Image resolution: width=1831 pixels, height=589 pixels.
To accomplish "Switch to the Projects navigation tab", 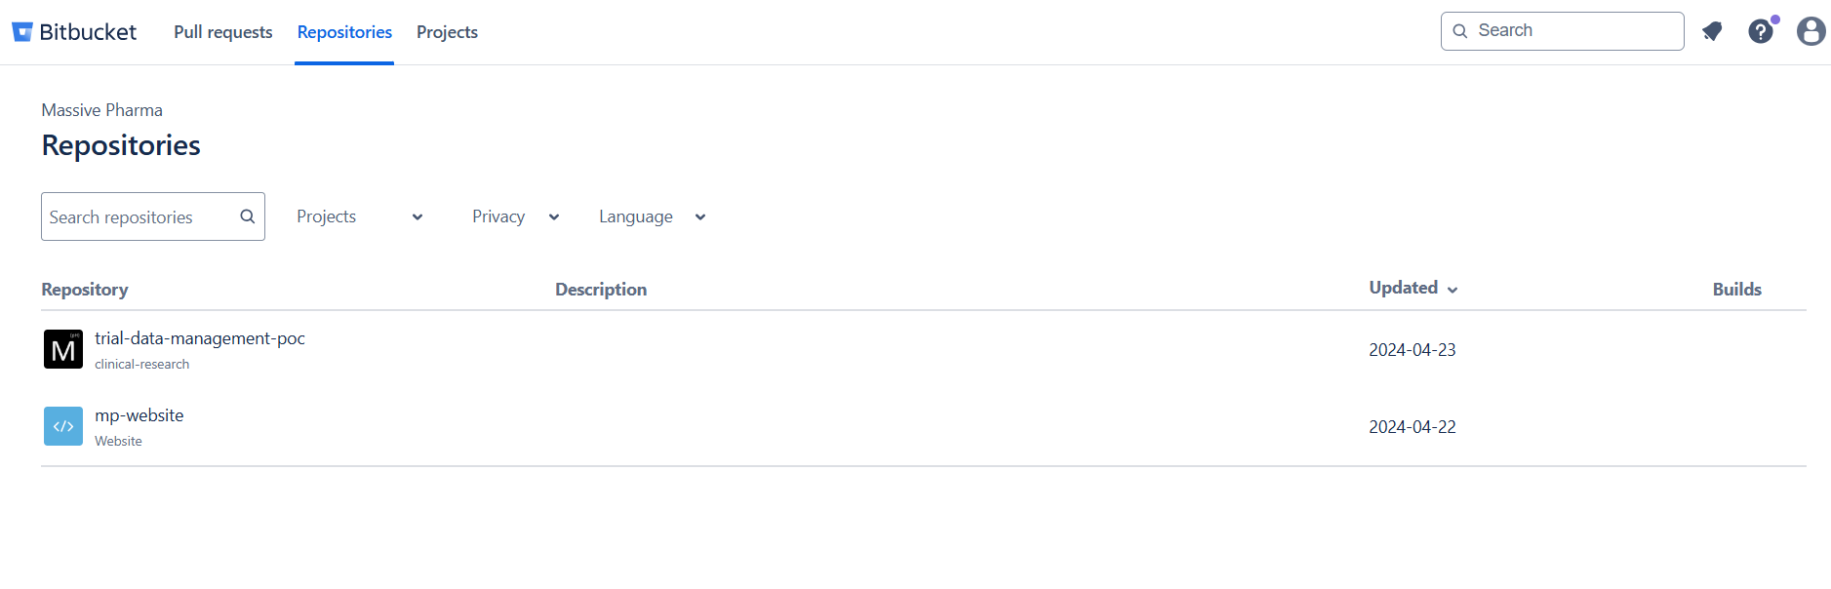I will pyautogui.click(x=447, y=32).
